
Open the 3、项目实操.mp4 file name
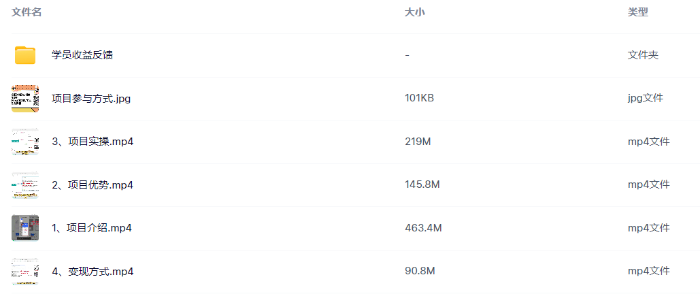point(93,142)
